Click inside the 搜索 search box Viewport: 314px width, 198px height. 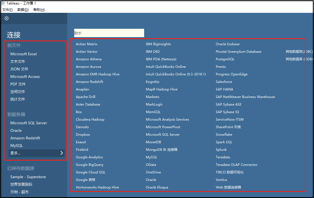(109, 33)
